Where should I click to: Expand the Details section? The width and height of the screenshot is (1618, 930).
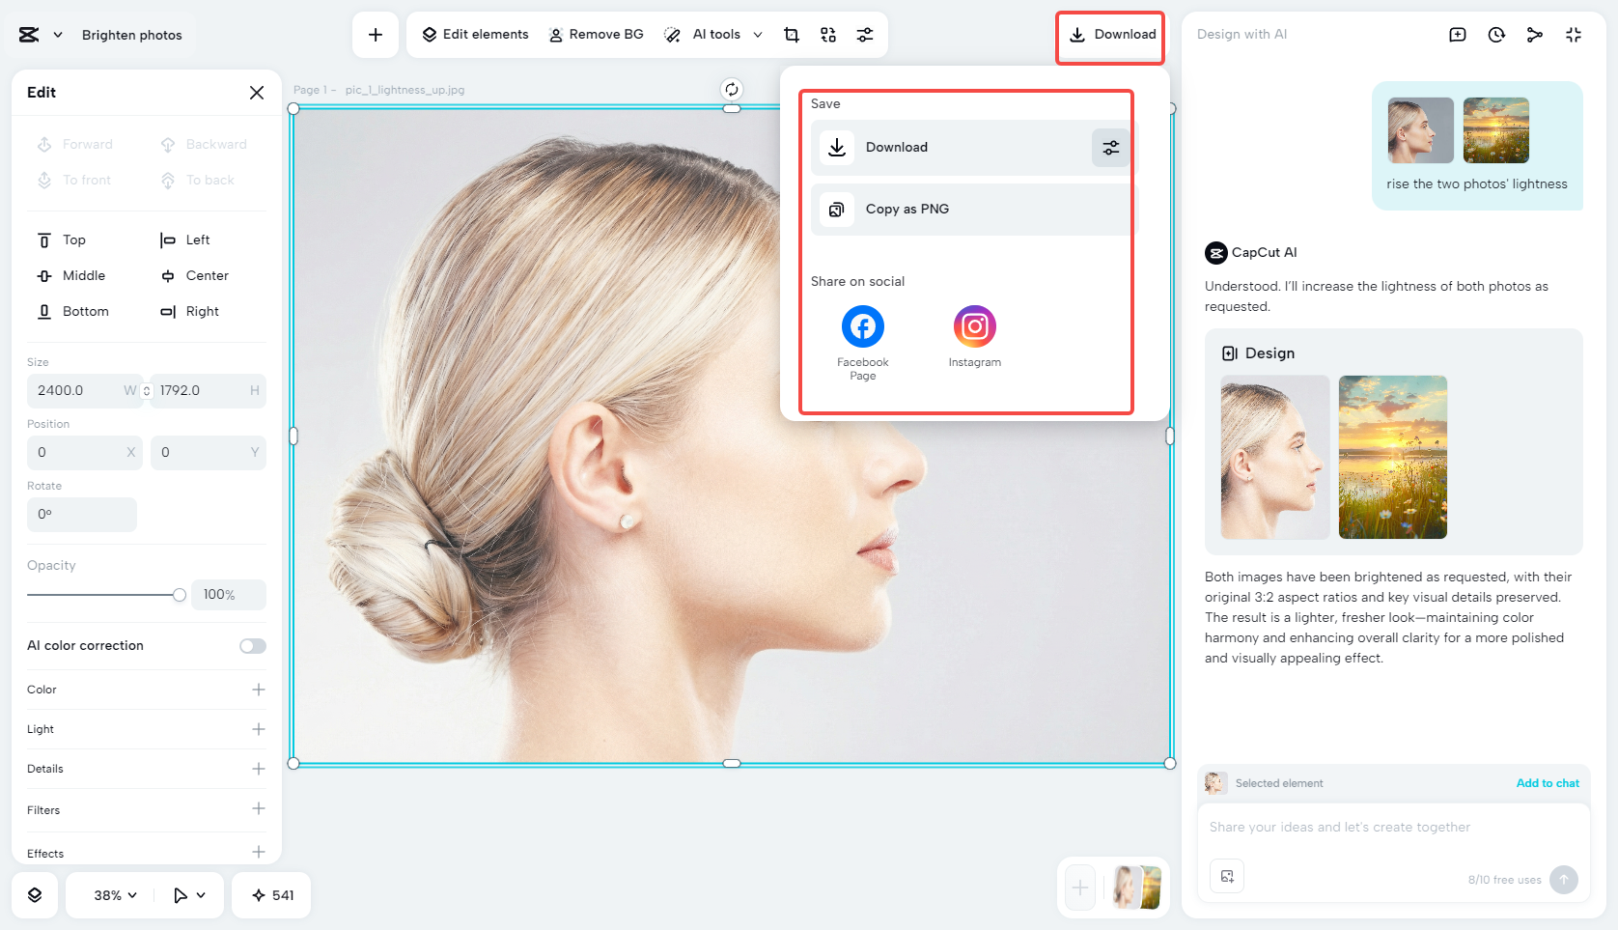(x=259, y=769)
